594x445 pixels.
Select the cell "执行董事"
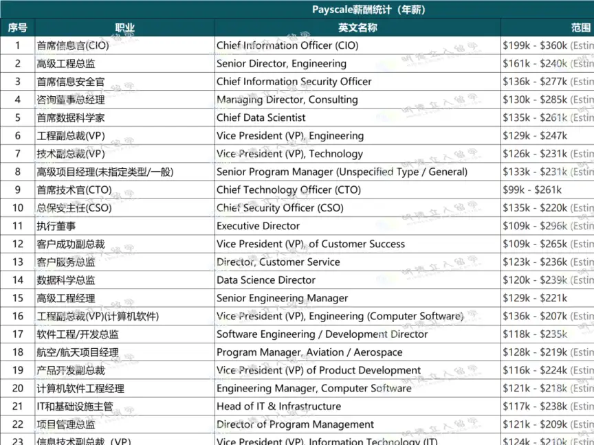coord(124,226)
